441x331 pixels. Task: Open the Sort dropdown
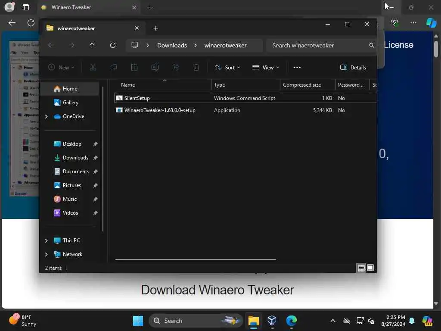[227, 68]
